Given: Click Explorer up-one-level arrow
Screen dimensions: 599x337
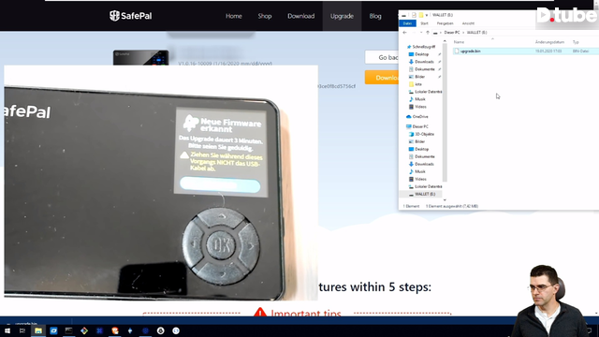Looking at the screenshot, I should [x=428, y=33].
